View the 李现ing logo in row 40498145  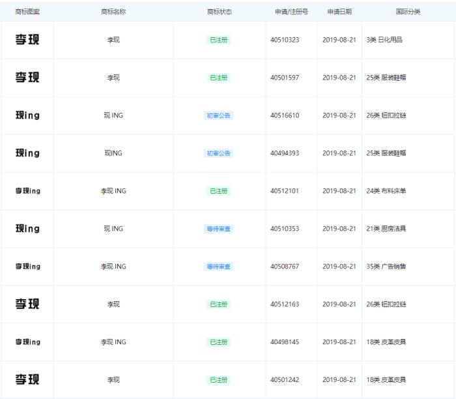[27, 342]
